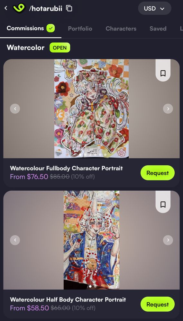This screenshot has height=321, width=183.
Task: Bookmark the Half Body Character Portrait commission
Action: click(x=163, y=204)
